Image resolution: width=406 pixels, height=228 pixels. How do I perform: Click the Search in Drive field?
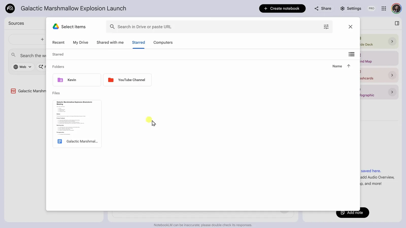(x=219, y=27)
